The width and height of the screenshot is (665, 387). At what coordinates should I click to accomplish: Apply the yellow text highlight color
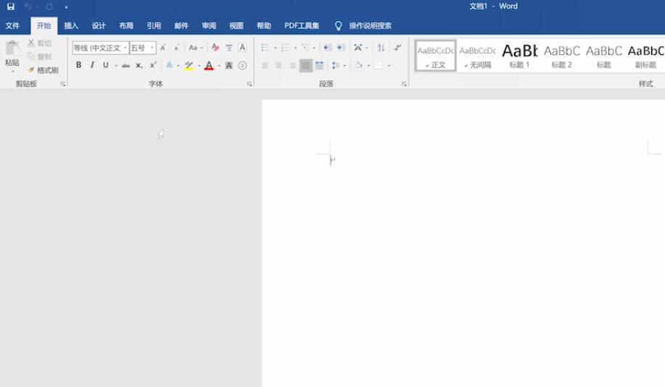(189, 65)
